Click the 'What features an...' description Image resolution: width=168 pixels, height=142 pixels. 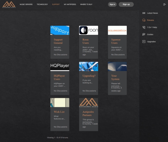click(59, 118)
